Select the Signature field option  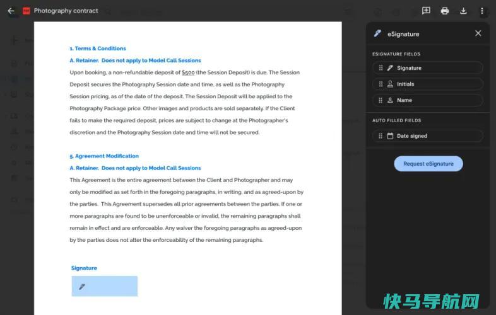point(428,68)
